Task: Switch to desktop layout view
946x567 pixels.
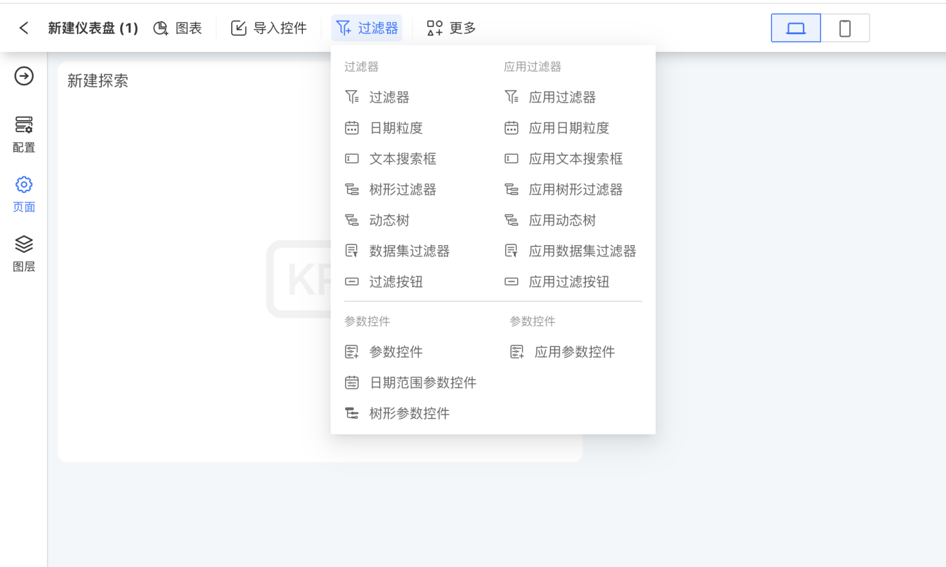Action: tap(796, 28)
